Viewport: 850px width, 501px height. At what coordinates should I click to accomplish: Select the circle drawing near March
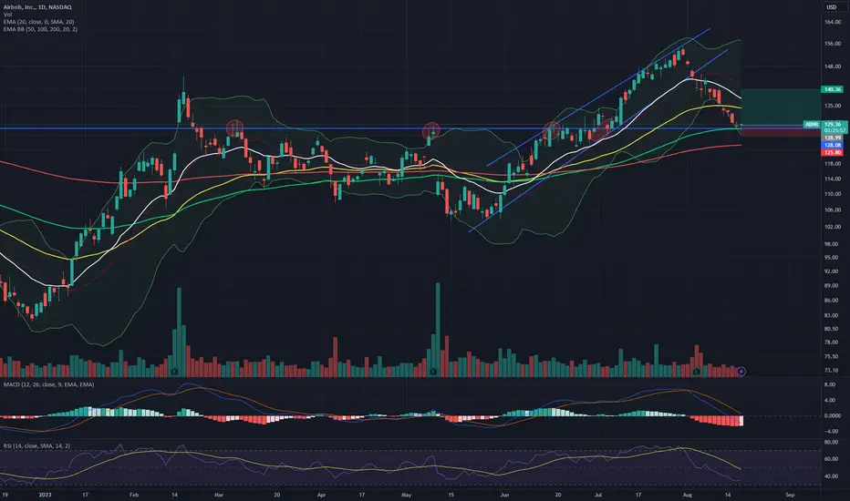tap(234, 128)
